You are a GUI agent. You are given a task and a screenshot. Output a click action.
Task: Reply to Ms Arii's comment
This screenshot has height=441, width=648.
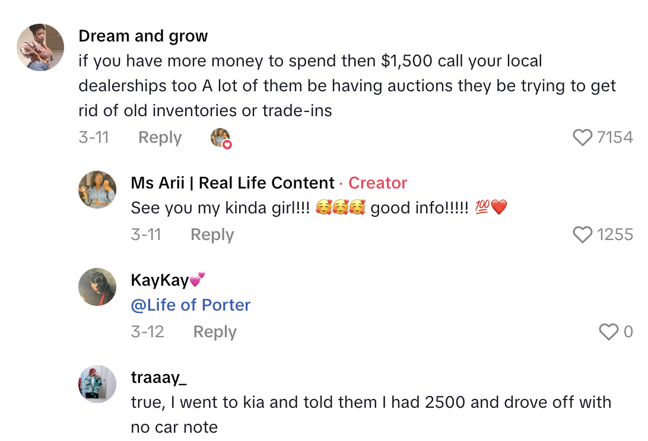click(212, 235)
